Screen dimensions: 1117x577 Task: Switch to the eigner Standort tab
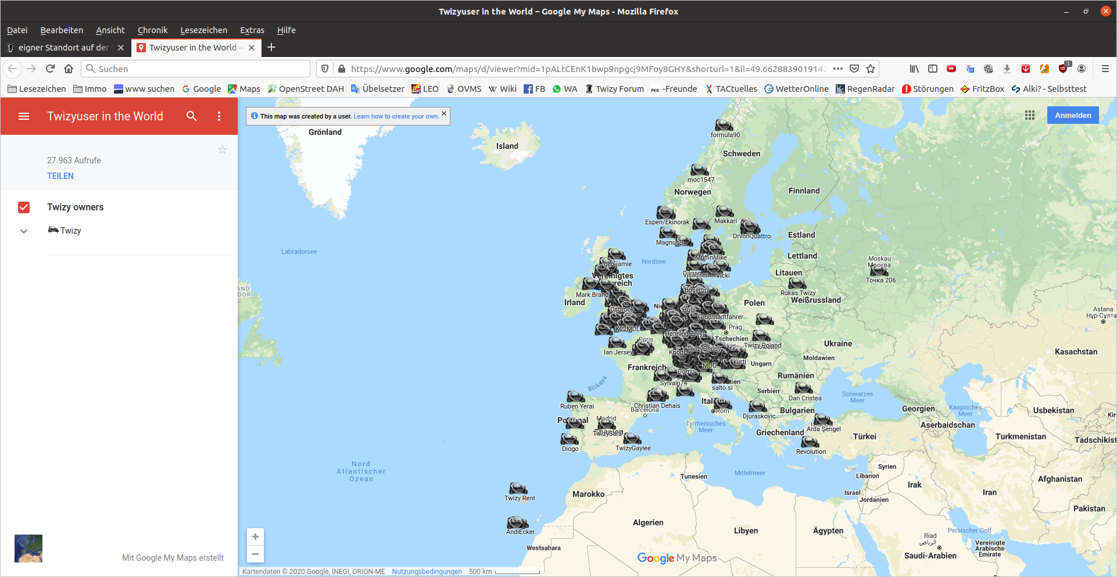click(63, 48)
